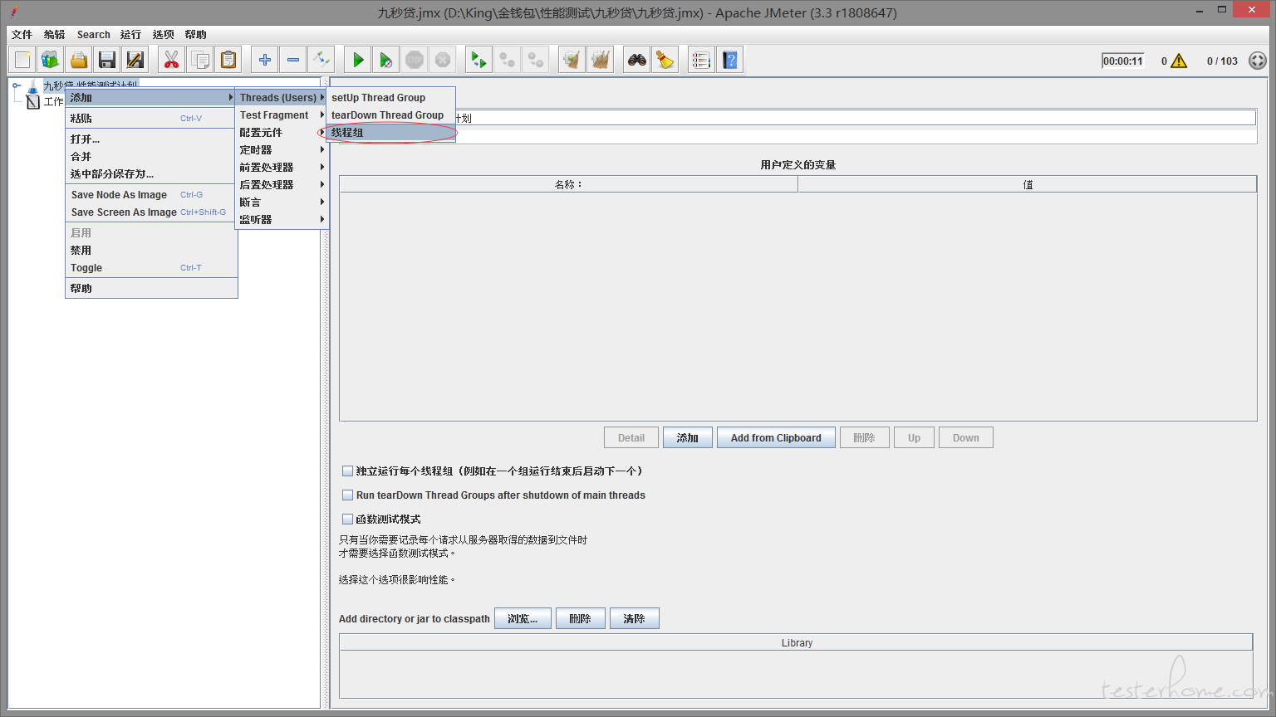
Task: Click Start no pauses icon
Action: [386, 60]
